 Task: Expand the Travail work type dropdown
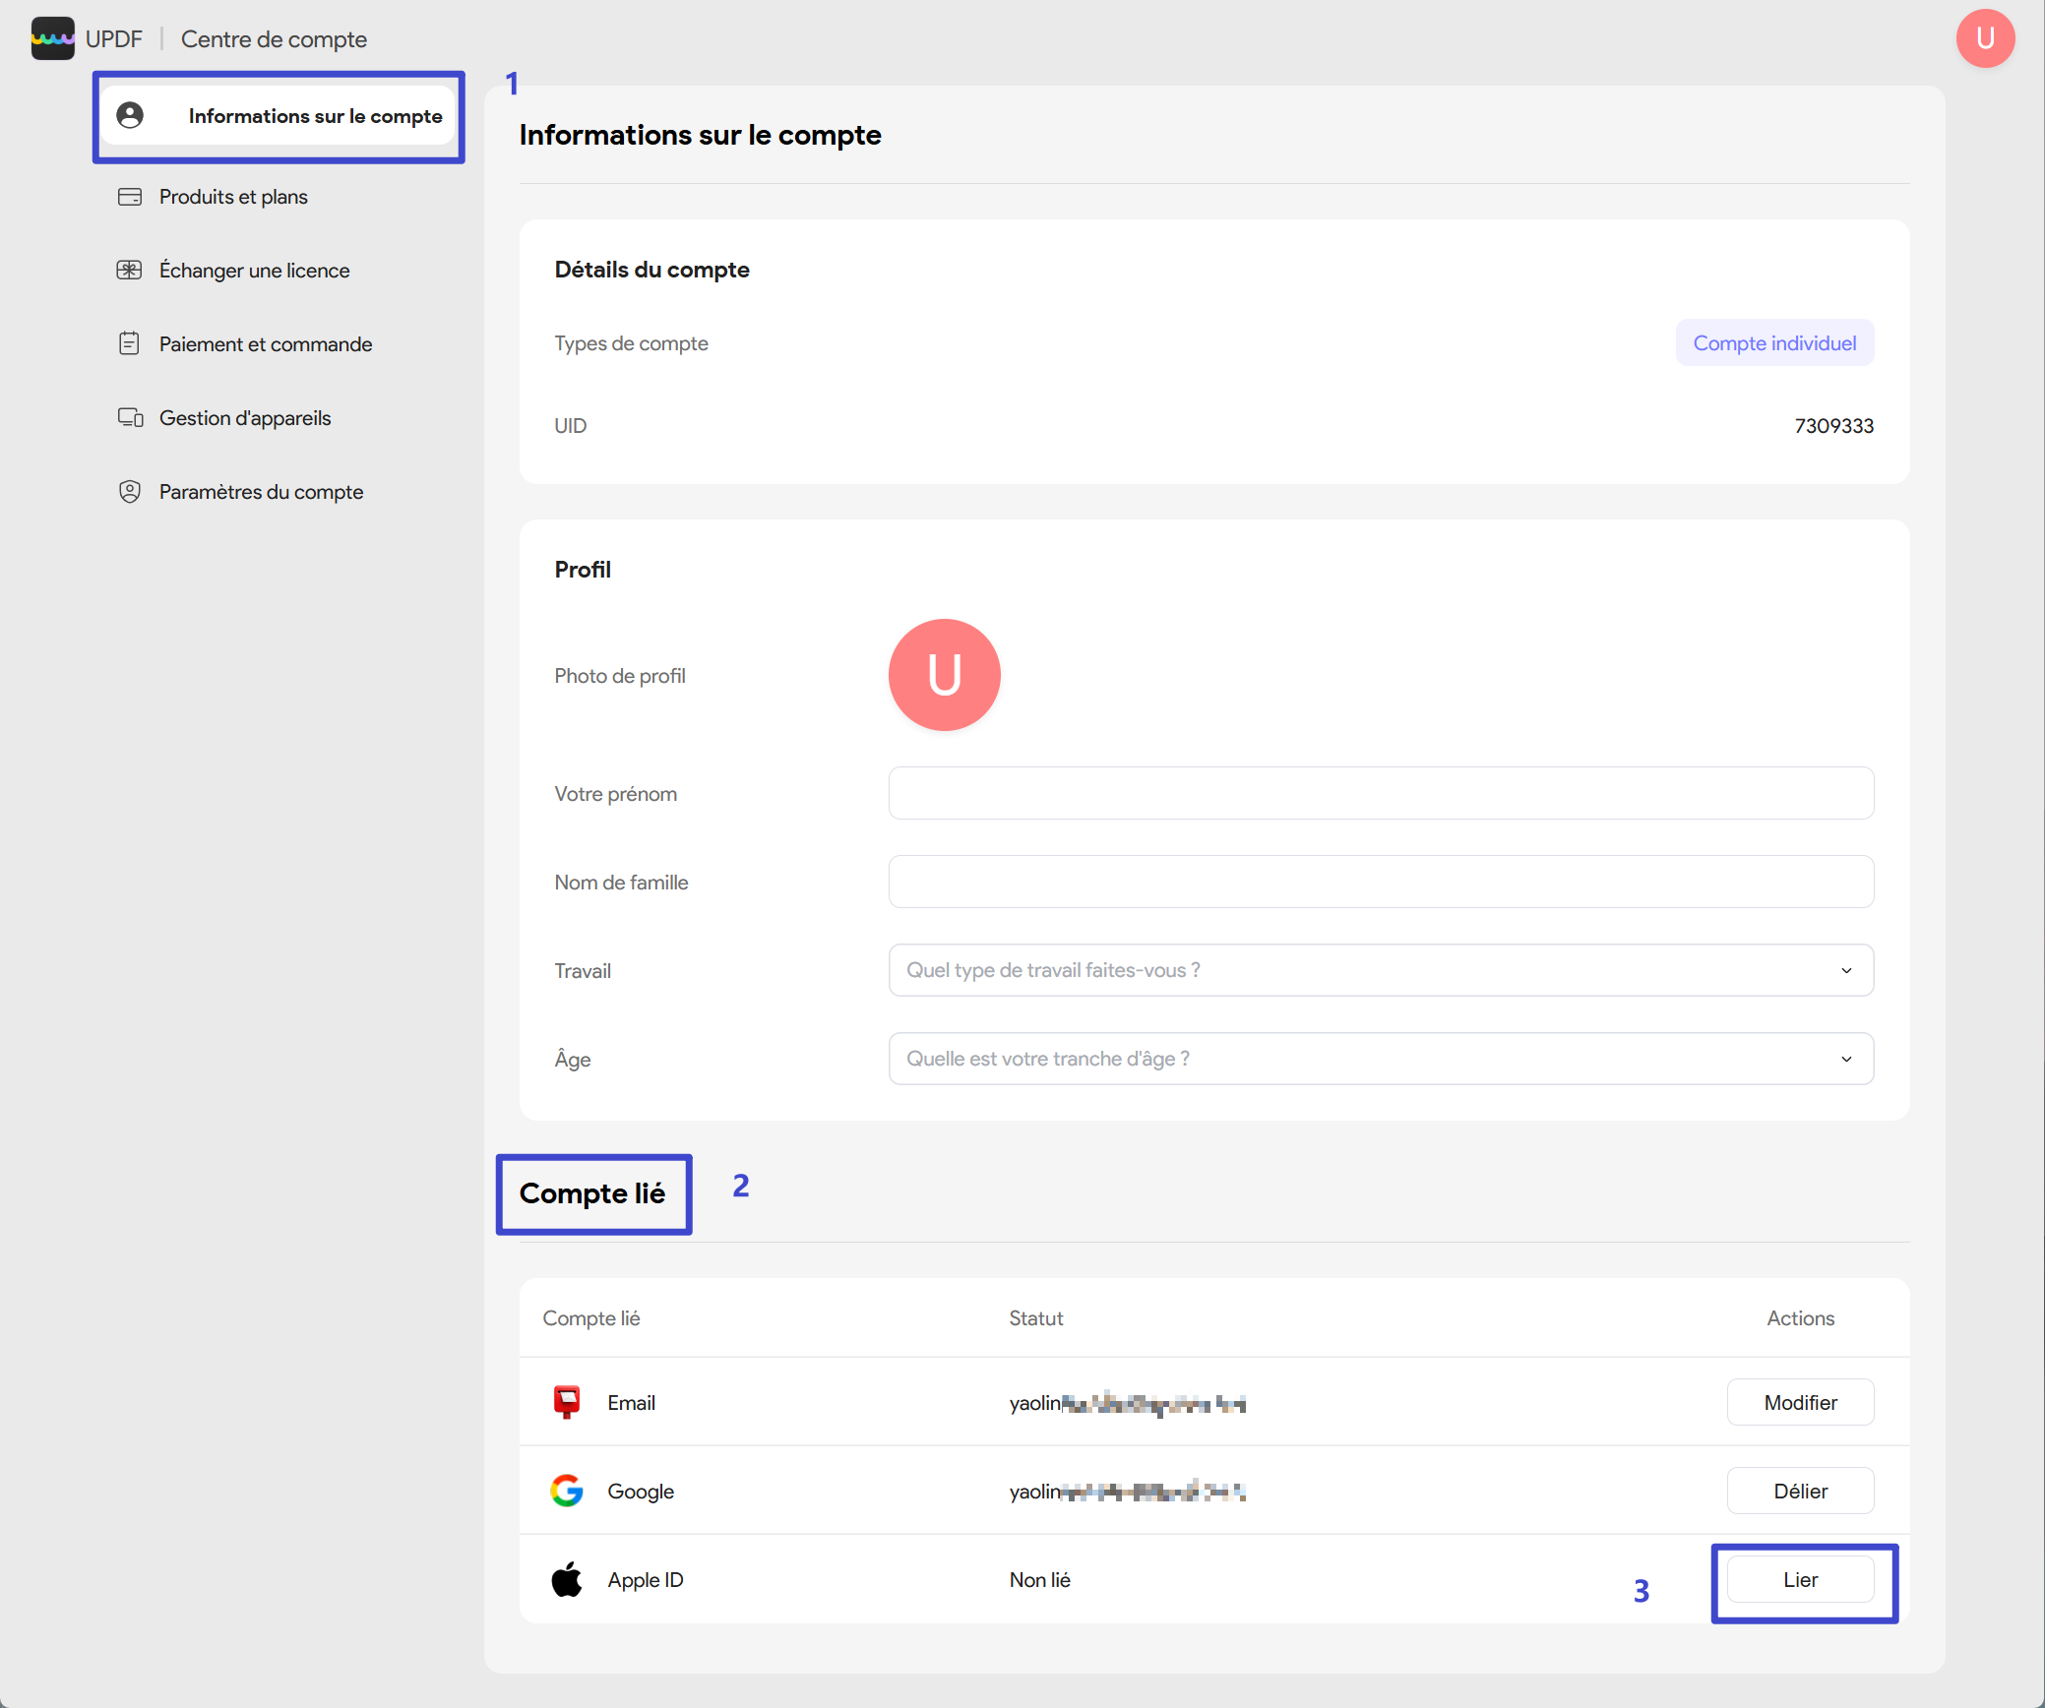point(1381,970)
